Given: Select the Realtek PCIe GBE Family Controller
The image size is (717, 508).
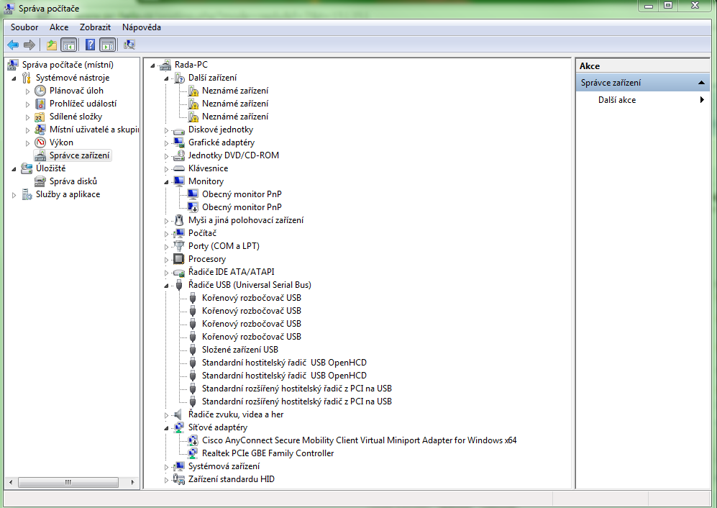Looking at the screenshot, I should tap(268, 453).
